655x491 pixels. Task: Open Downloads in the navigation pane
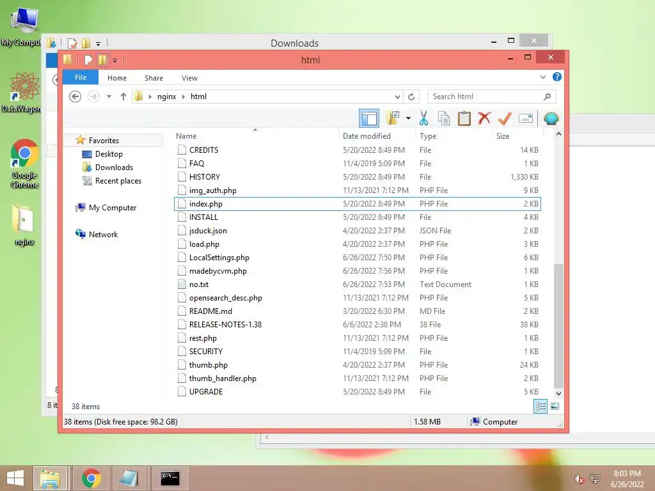(x=114, y=168)
